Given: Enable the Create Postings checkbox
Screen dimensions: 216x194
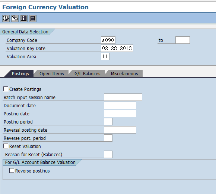Looking at the screenshot, I should pos(6,89).
